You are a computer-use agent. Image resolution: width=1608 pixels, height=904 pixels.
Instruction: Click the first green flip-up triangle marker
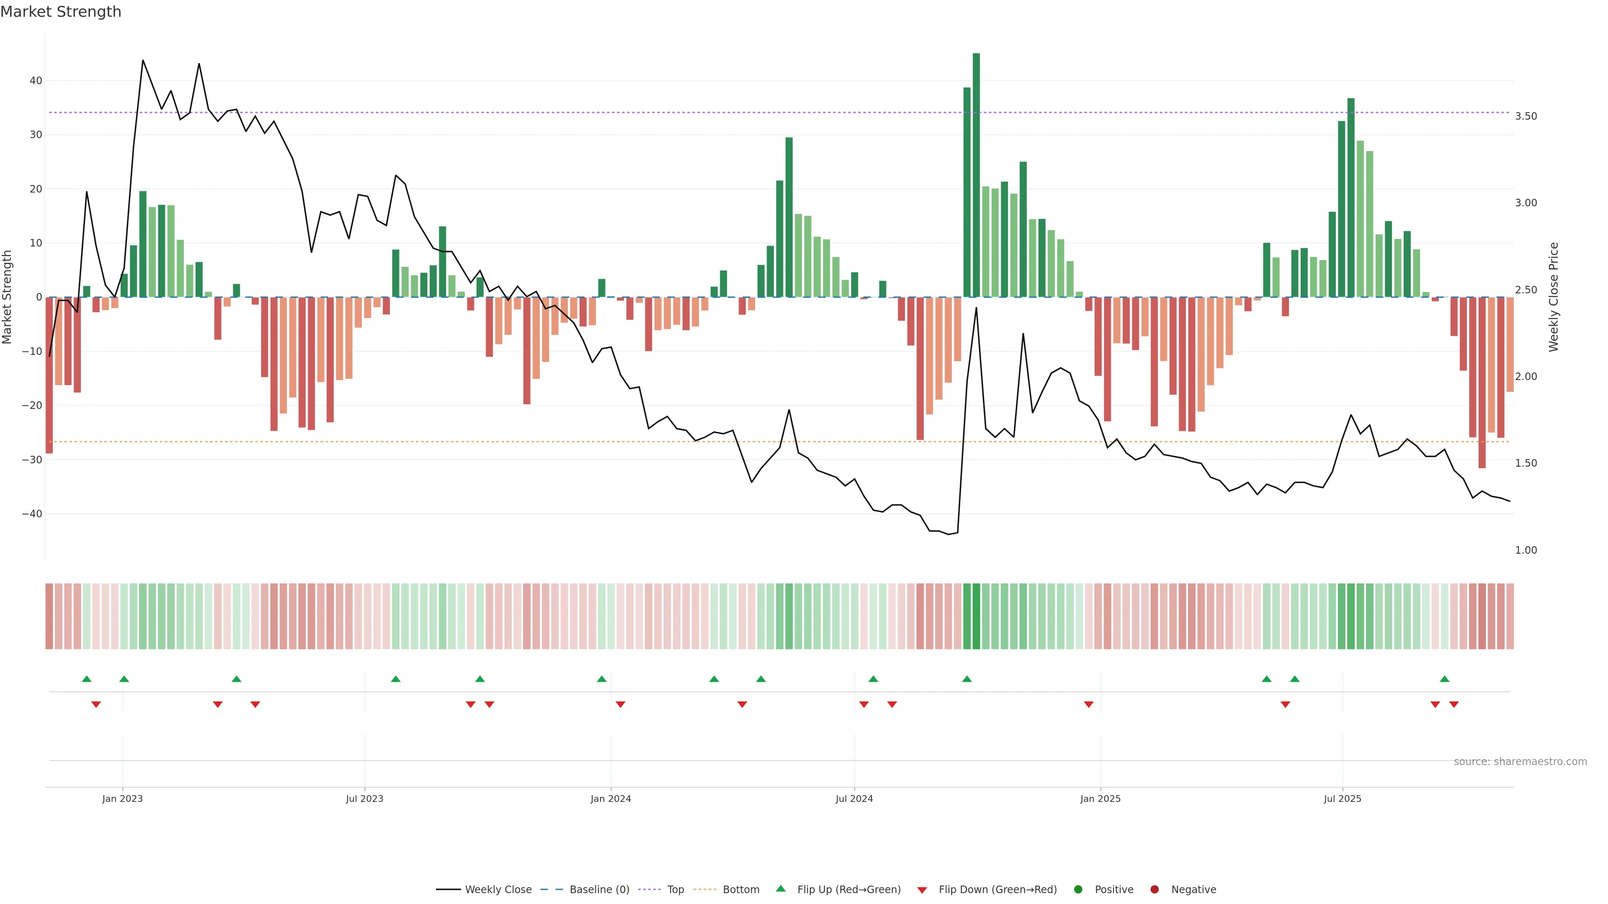pyautogui.click(x=87, y=679)
